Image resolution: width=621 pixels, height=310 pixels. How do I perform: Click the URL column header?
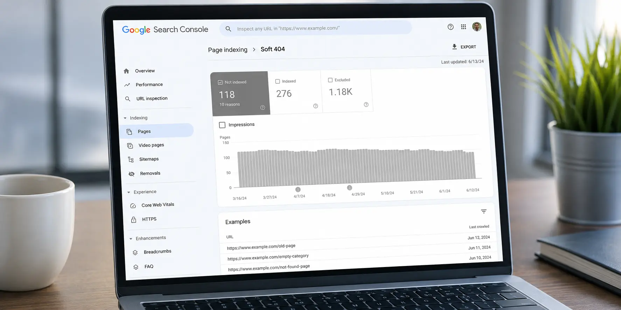(230, 237)
